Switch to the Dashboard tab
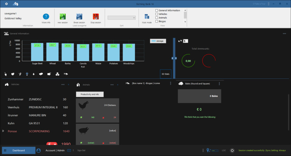 (19, 150)
